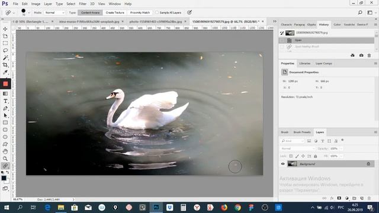Click the History panel camera snapshot icon
The width and height of the screenshot is (379, 213).
pyautogui.click(x=361, y=55)
